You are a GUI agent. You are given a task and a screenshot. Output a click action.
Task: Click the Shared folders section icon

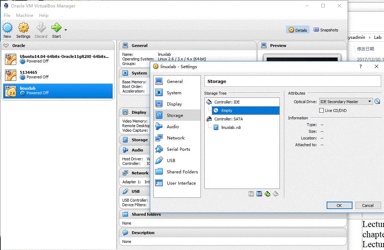point(125,214)
